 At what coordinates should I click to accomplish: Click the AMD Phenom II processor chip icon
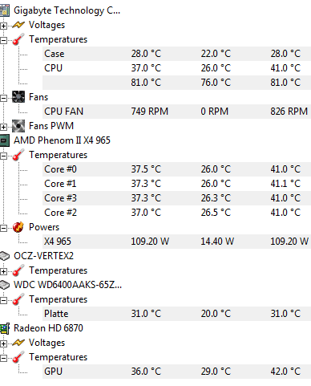tap(4, 140)
